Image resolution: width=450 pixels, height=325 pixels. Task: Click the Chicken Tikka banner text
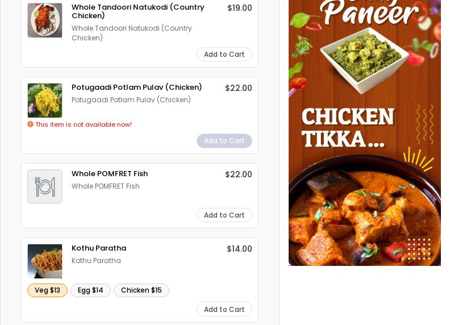(348, 127)
